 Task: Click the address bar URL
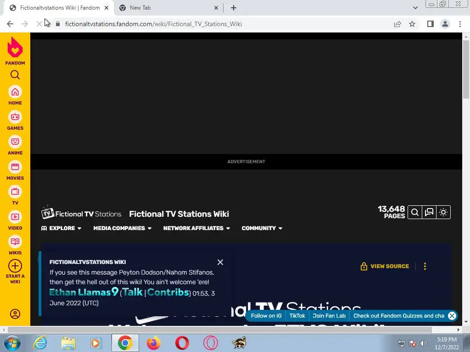(x=153, y=24)
